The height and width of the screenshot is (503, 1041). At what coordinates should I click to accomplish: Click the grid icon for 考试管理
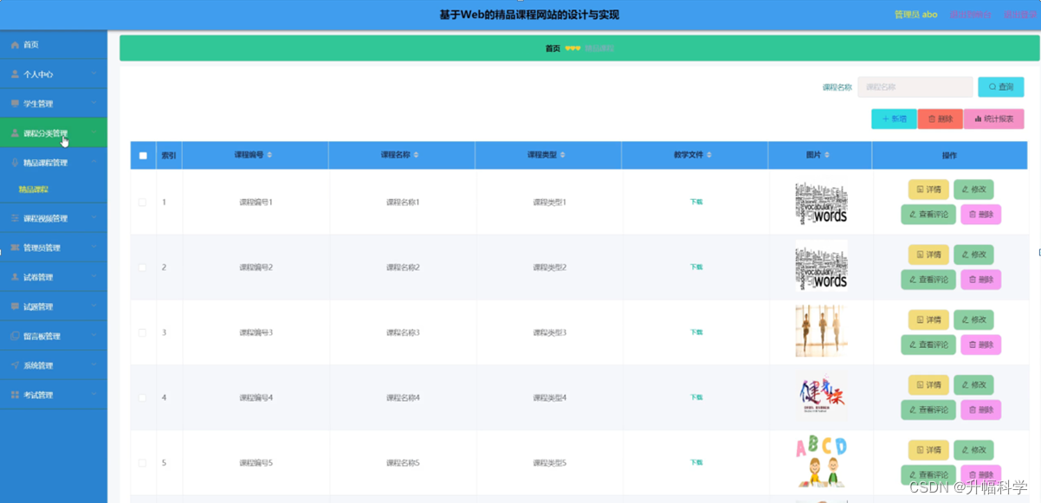click(x=15, y=395)
